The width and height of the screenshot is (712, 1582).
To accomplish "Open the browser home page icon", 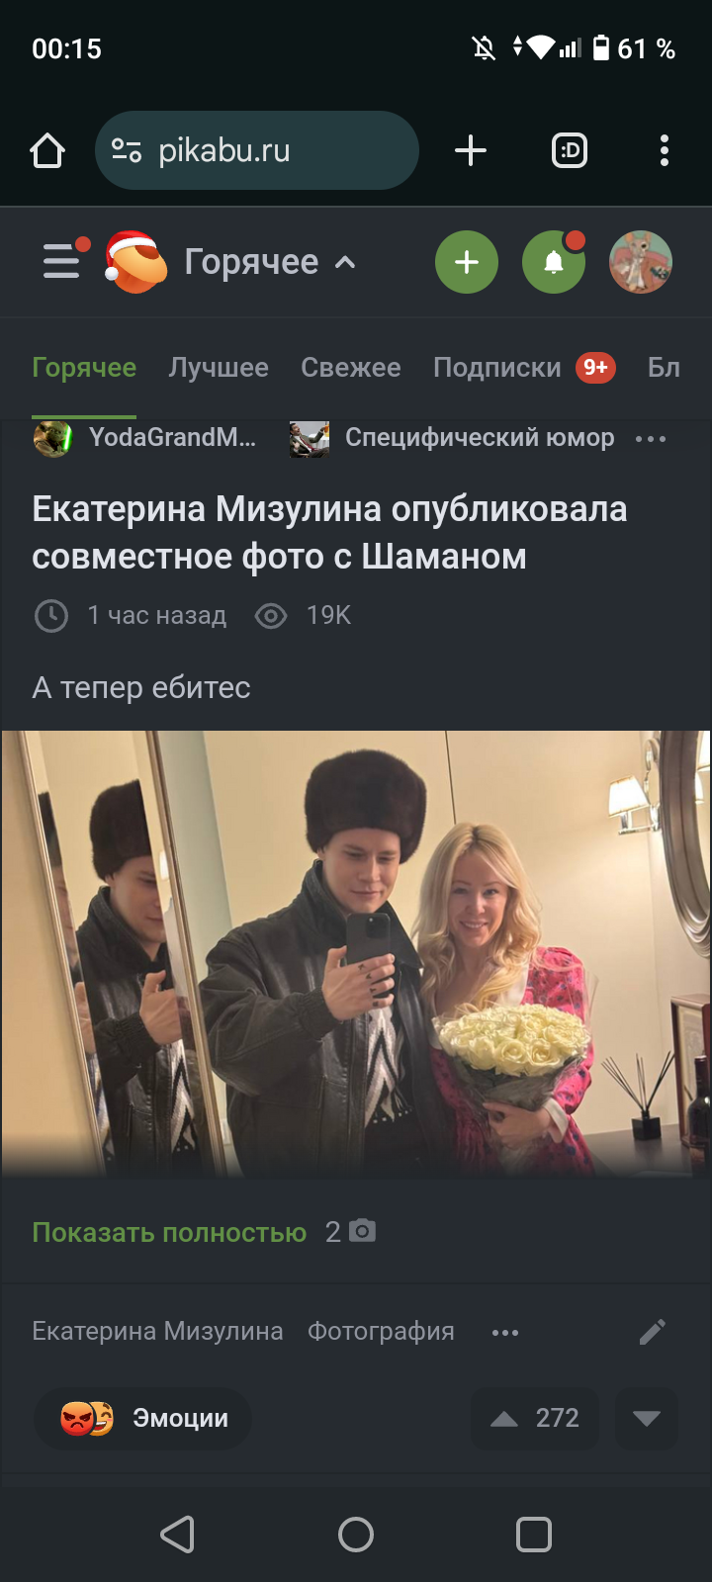I will (x=47, y=150).
